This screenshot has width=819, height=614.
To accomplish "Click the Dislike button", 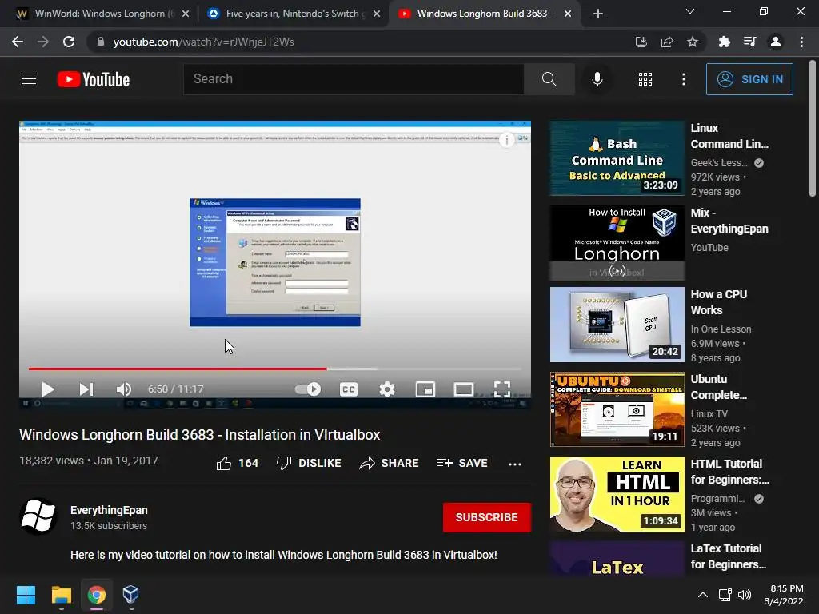I will coord(309,463).
